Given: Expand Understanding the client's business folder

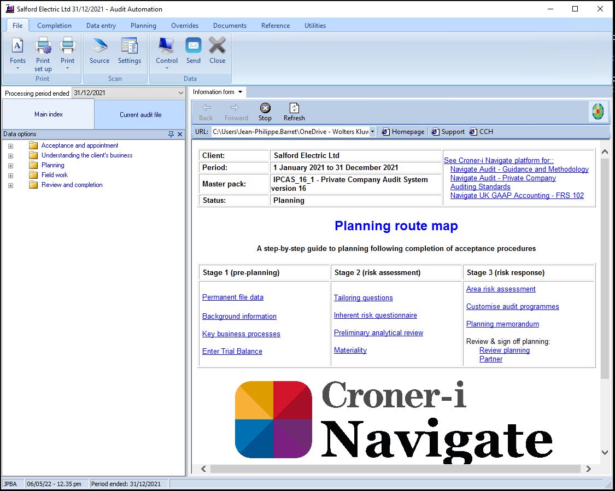Looking at the screenshot, I should pos(10,156).
